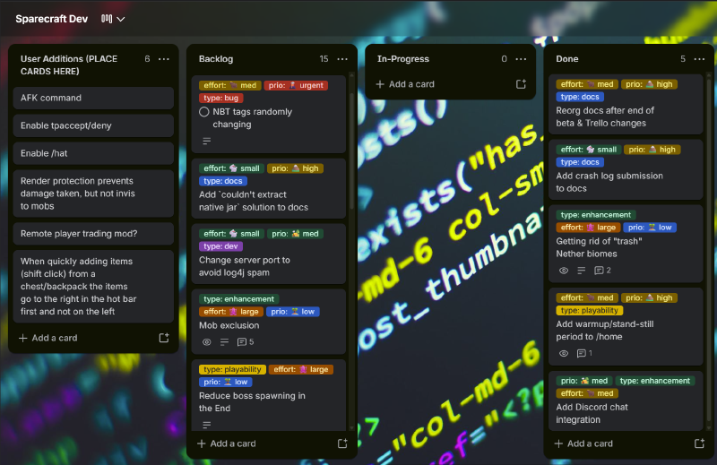Viewport: 717px width, 465px height.
Task: Open comments icon on Mob exclusion card
Action: coord(245,342)
